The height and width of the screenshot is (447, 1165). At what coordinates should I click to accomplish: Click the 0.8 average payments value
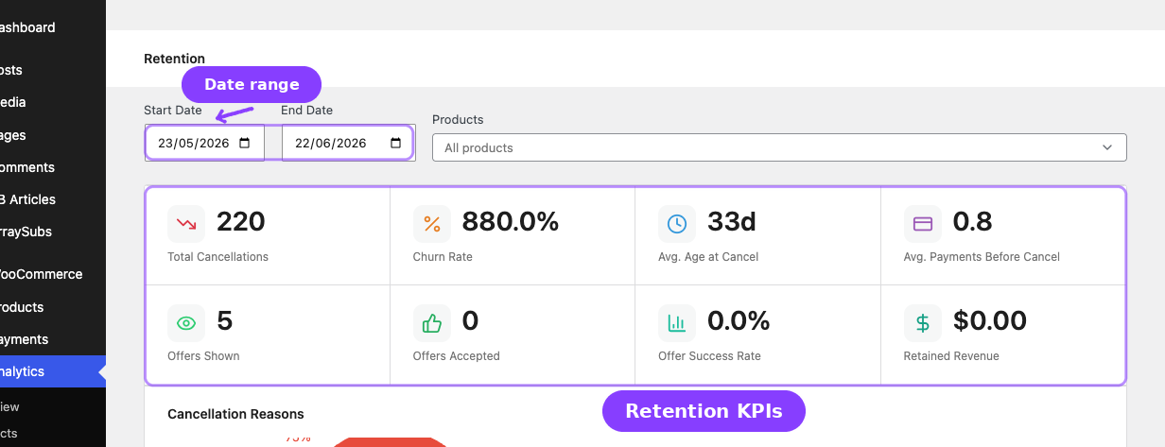972,221
